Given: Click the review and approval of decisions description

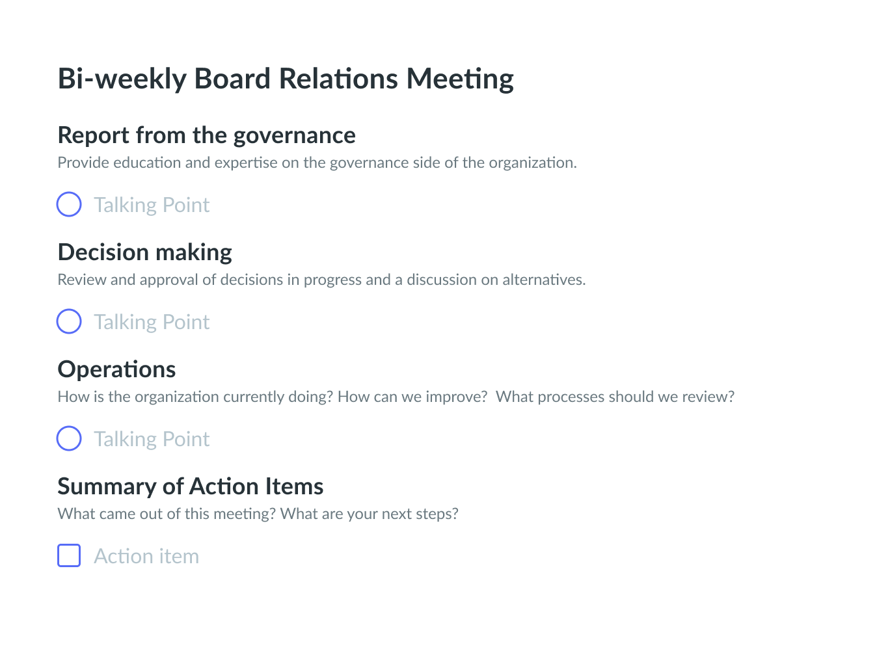Looking at the screenshot, I should coord(321,280).
